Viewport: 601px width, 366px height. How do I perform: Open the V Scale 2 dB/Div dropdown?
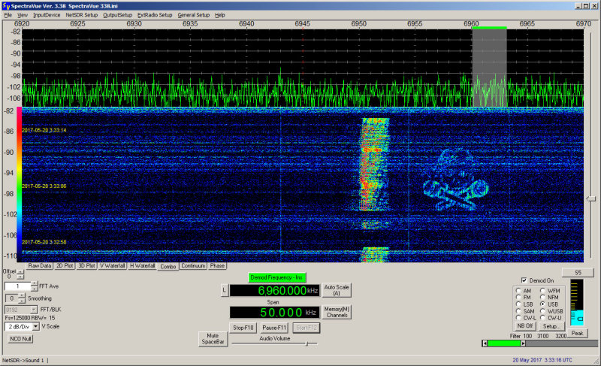(x=35, y=326)
